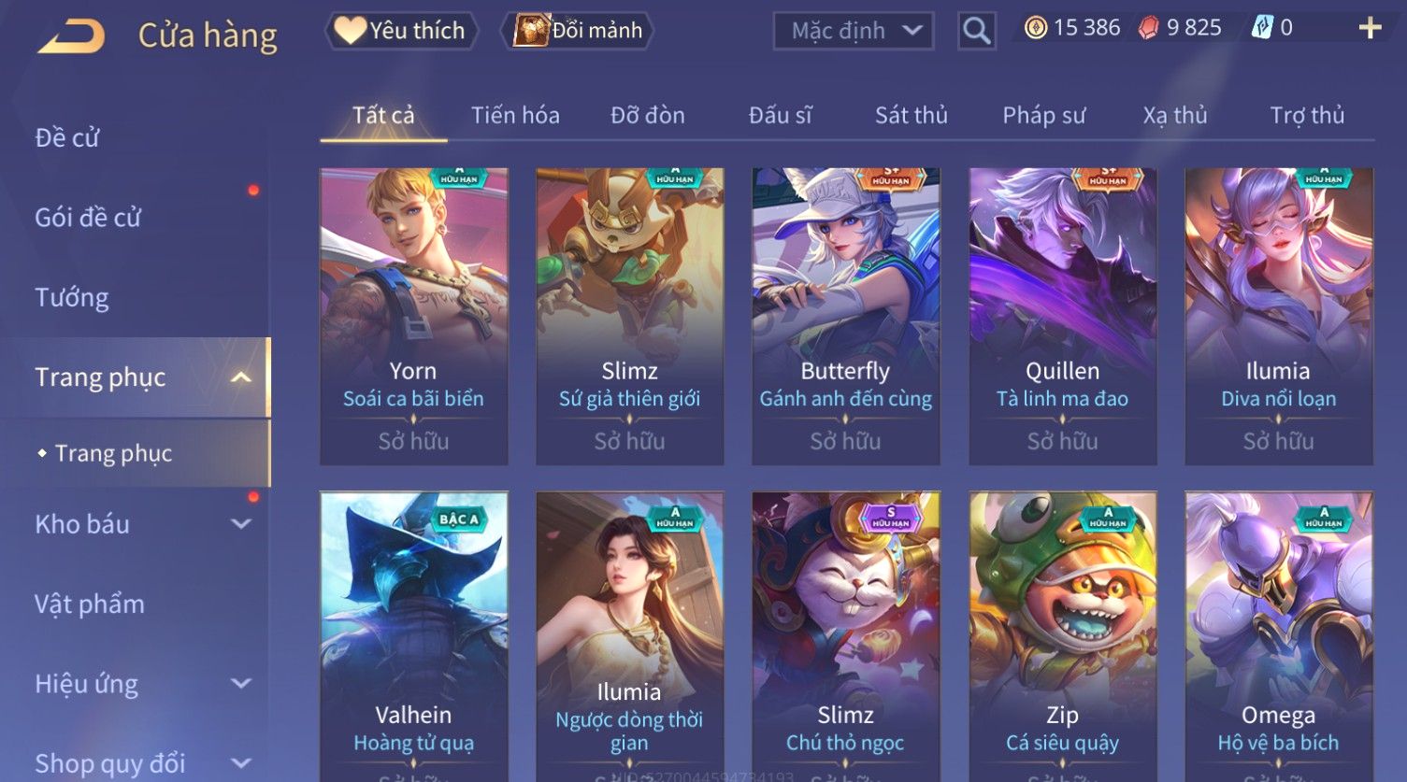
Task: Switch to the Sát thủ tab
Action: point(912,115)
